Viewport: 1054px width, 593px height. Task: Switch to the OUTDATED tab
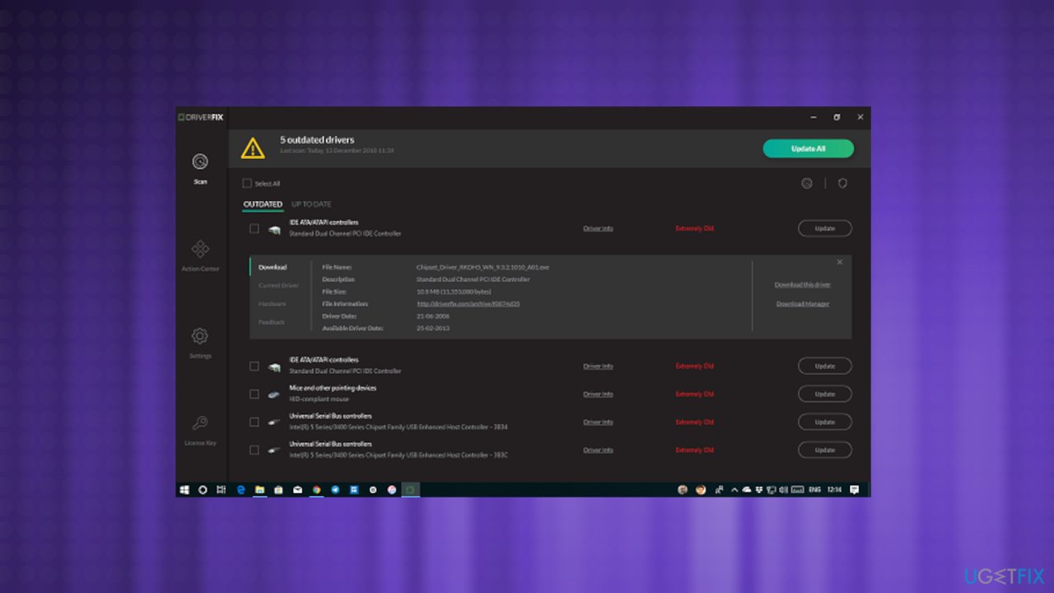point(263,204)
